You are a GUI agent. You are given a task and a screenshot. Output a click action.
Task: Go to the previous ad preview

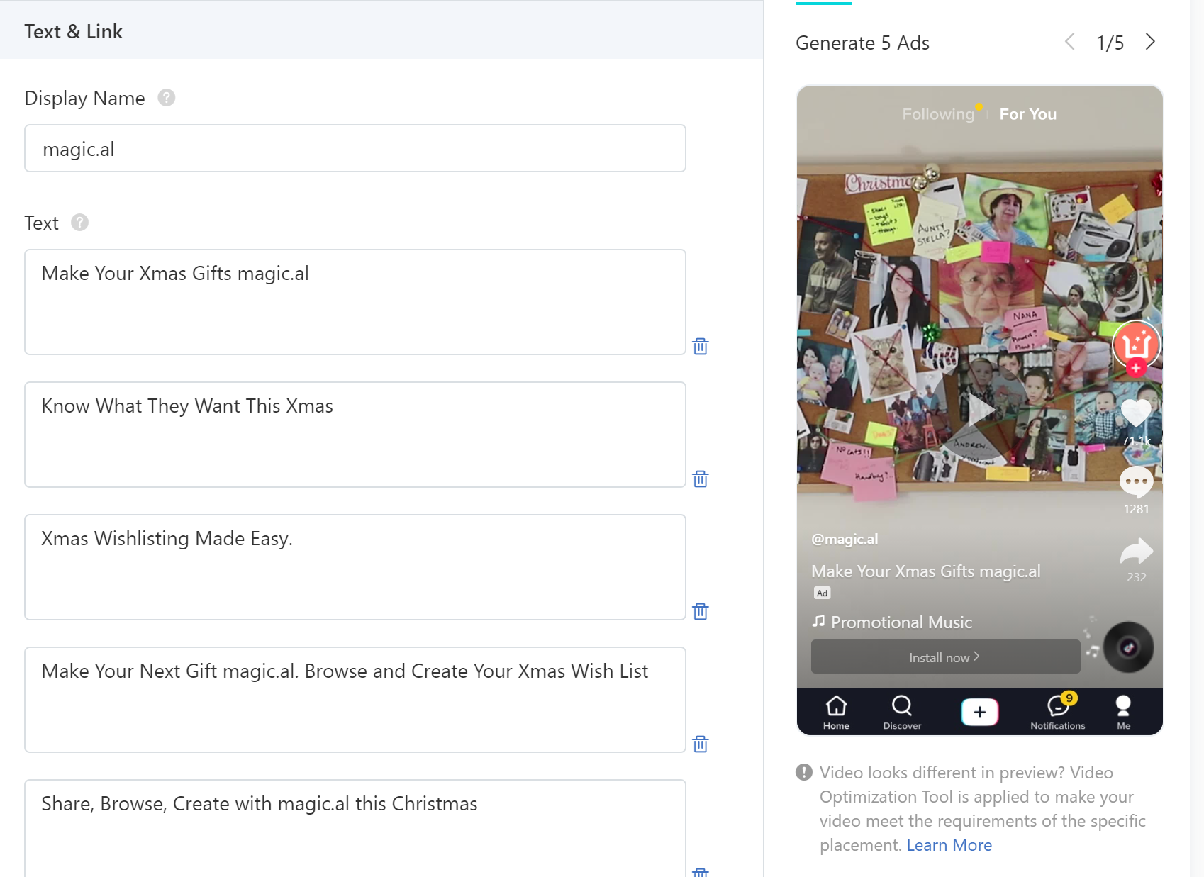click(x=1070, y=42)
